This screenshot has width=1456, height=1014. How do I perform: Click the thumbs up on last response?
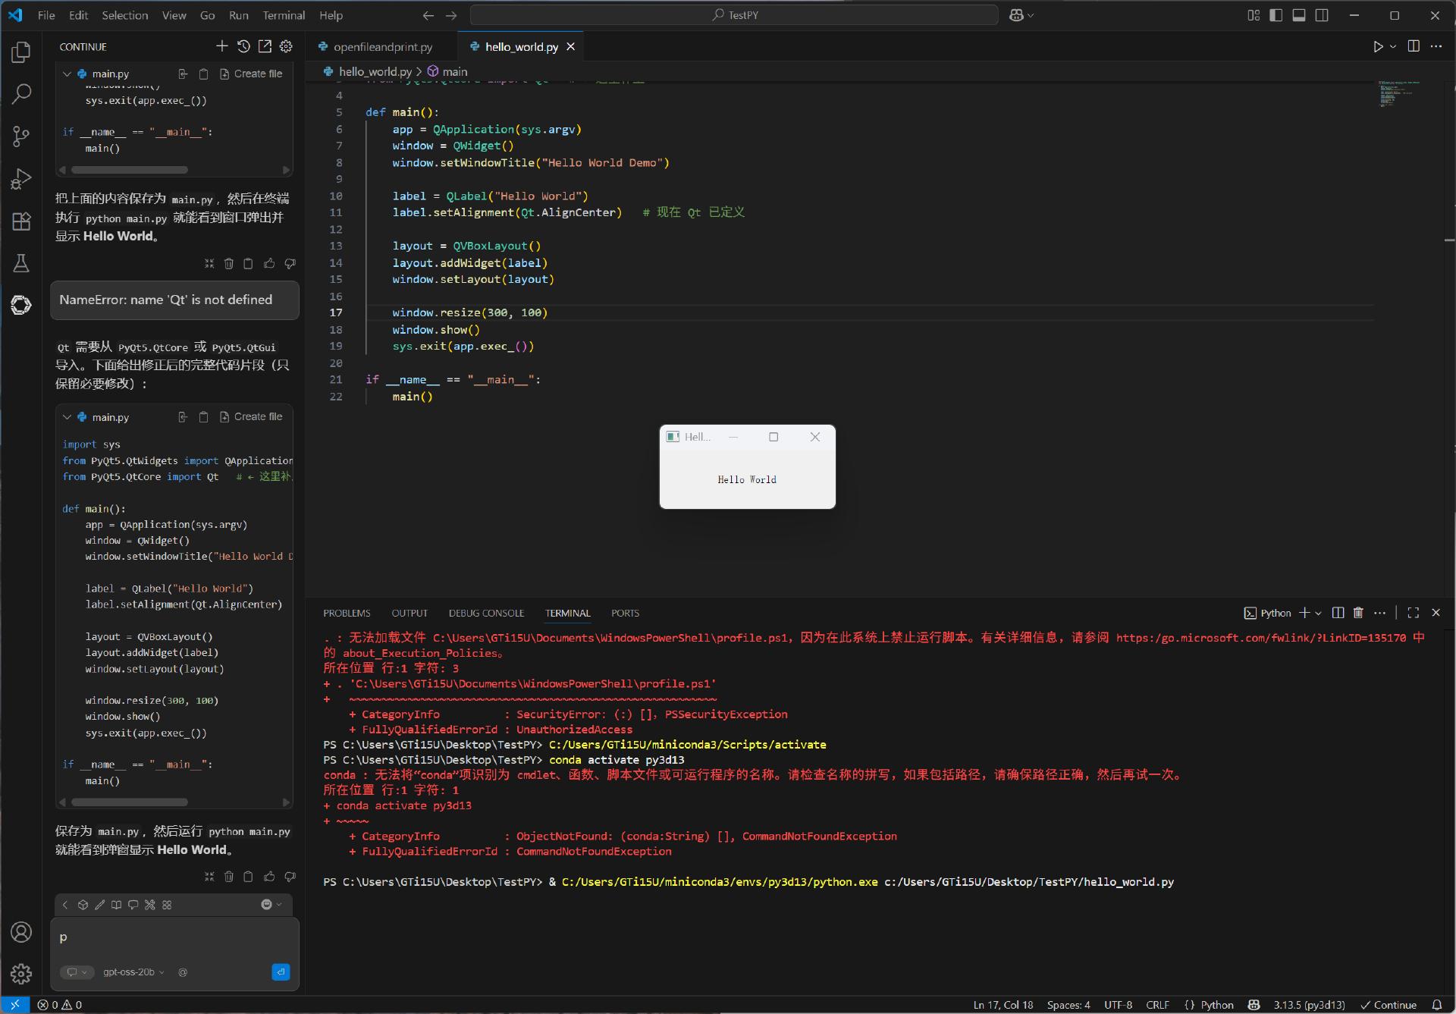269,877
